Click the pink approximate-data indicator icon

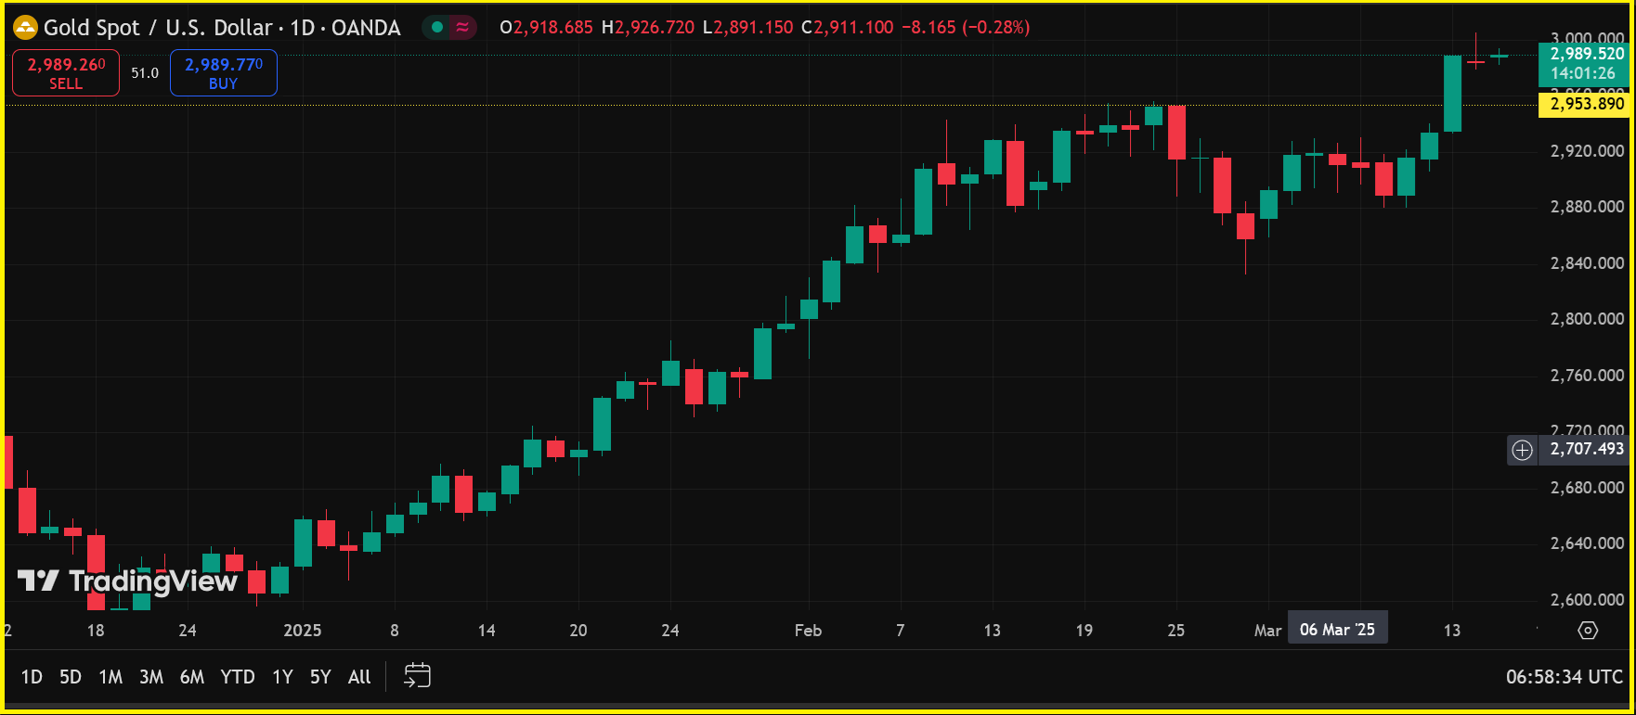coord(462,28)
